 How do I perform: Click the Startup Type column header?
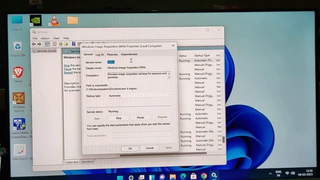coord(202,55)
